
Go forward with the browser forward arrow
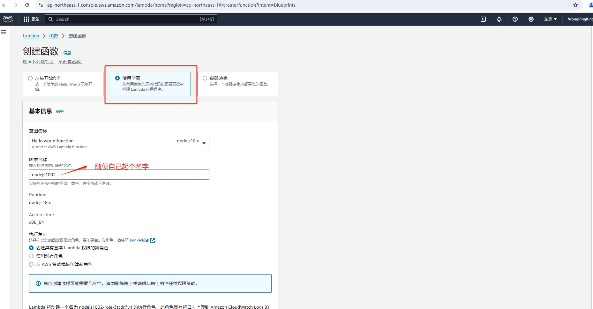(15, 5)
